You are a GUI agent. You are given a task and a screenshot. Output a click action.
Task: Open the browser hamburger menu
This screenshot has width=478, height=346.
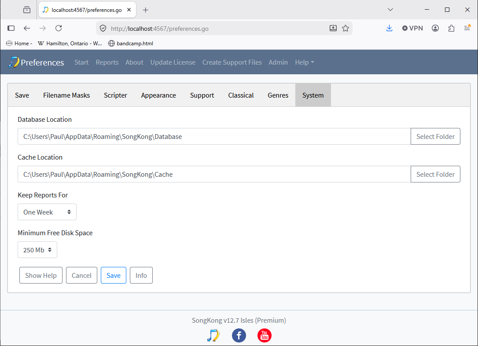467,28
